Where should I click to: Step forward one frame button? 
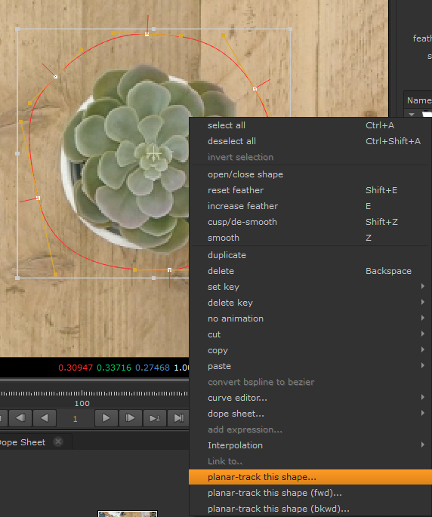click(131, 418)
